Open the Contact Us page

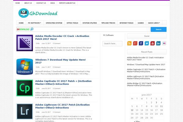click(x=41, y=3)
